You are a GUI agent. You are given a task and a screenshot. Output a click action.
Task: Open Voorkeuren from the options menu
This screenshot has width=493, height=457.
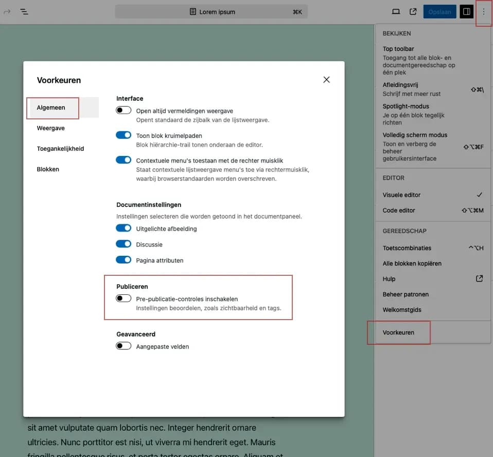point(433,332)
